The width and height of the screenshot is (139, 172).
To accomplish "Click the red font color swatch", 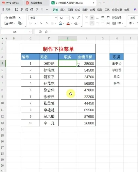I will tap(68, 23).
